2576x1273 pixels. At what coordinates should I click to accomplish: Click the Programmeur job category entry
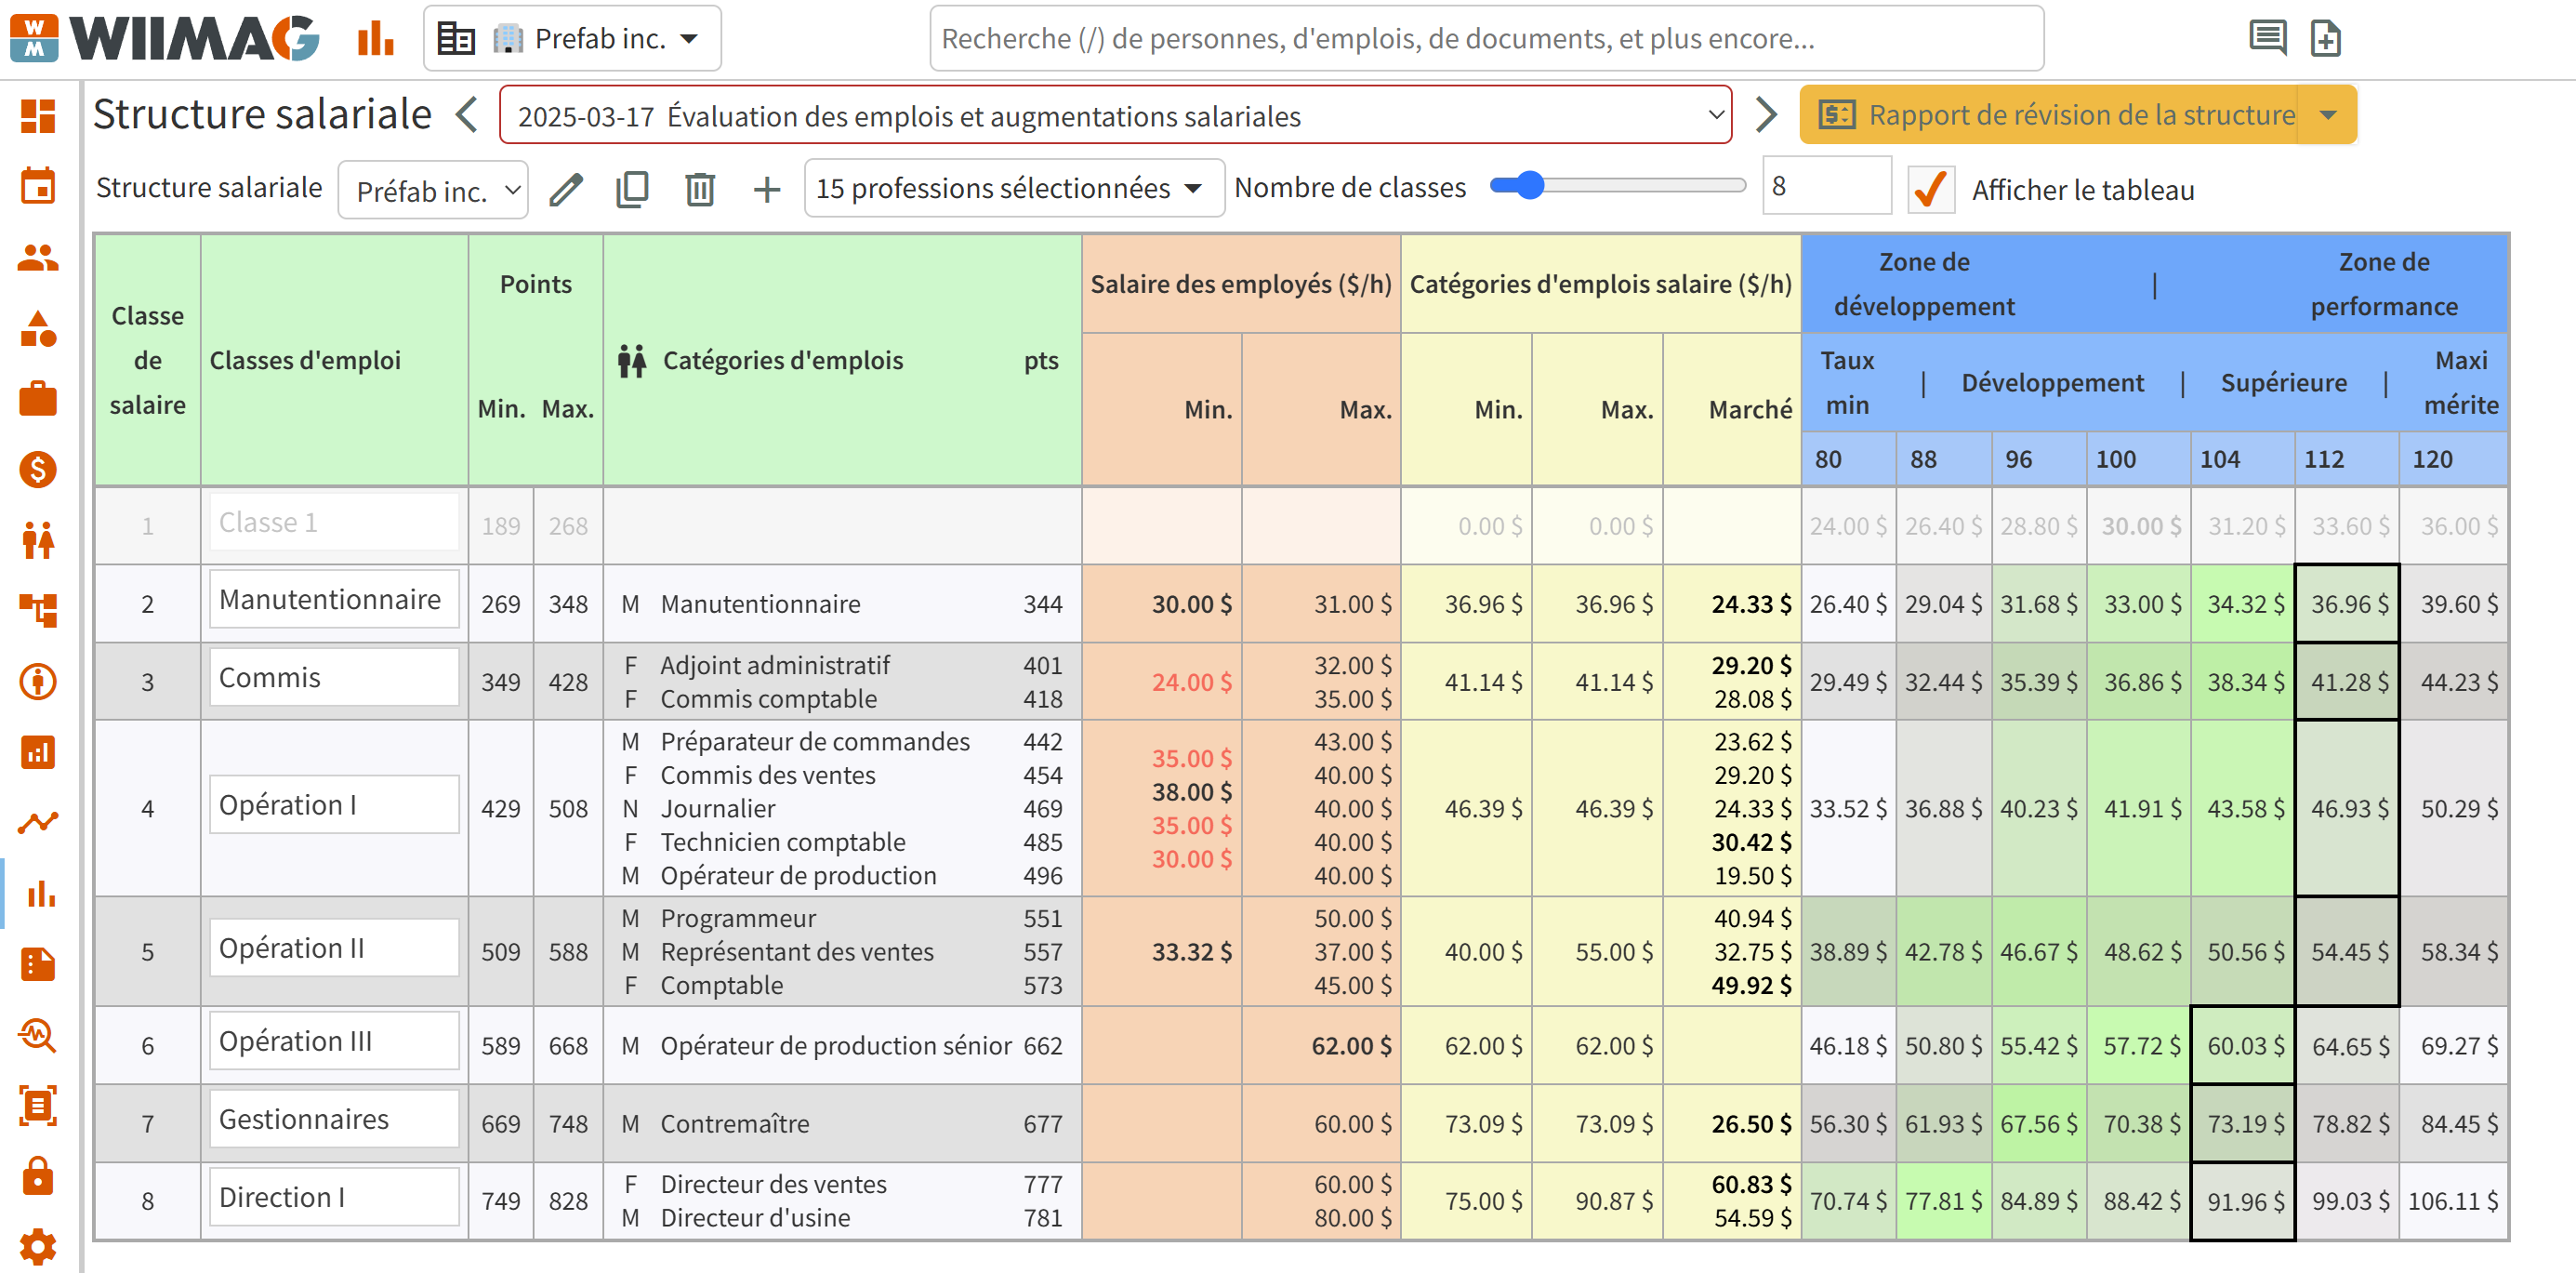coord(738,918)
